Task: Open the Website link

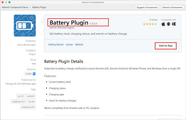Action: (x=79, y=45)
